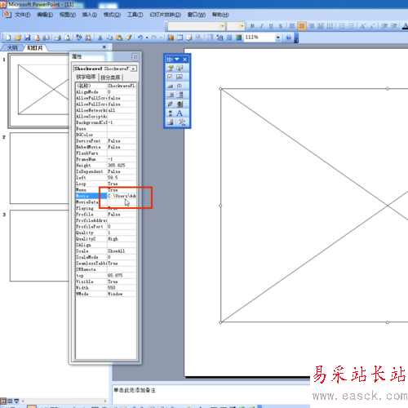The height and width of the screenshot is (408, 408).
Task: Toggle Bold formatting
Action: (252, 26)
